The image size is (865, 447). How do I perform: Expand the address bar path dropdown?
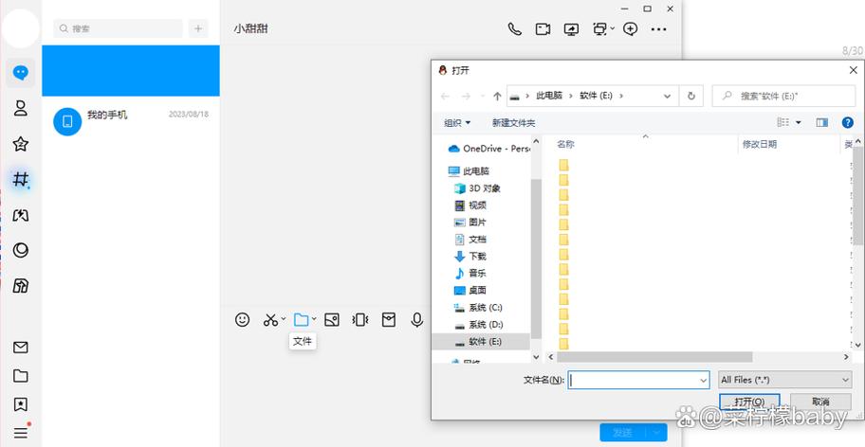667,97
